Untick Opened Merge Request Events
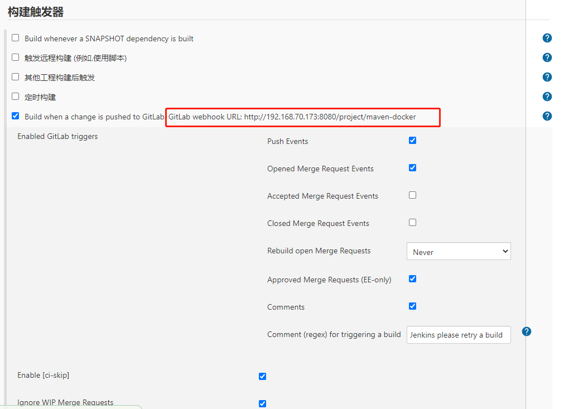This screenshot has width=588, height=409. [x=413, y=168]
